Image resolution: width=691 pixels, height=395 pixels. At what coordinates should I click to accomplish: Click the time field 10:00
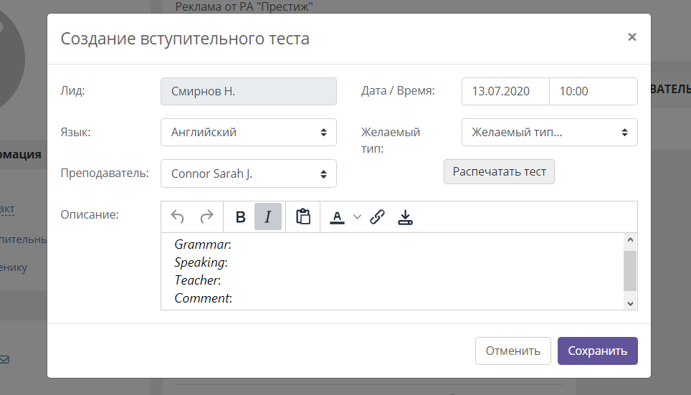tap(594, 91)
